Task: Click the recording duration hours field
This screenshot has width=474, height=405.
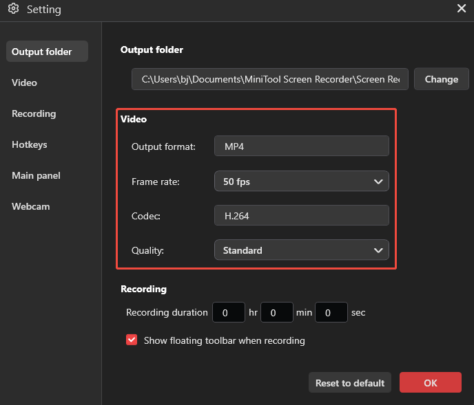Action: 229,312
